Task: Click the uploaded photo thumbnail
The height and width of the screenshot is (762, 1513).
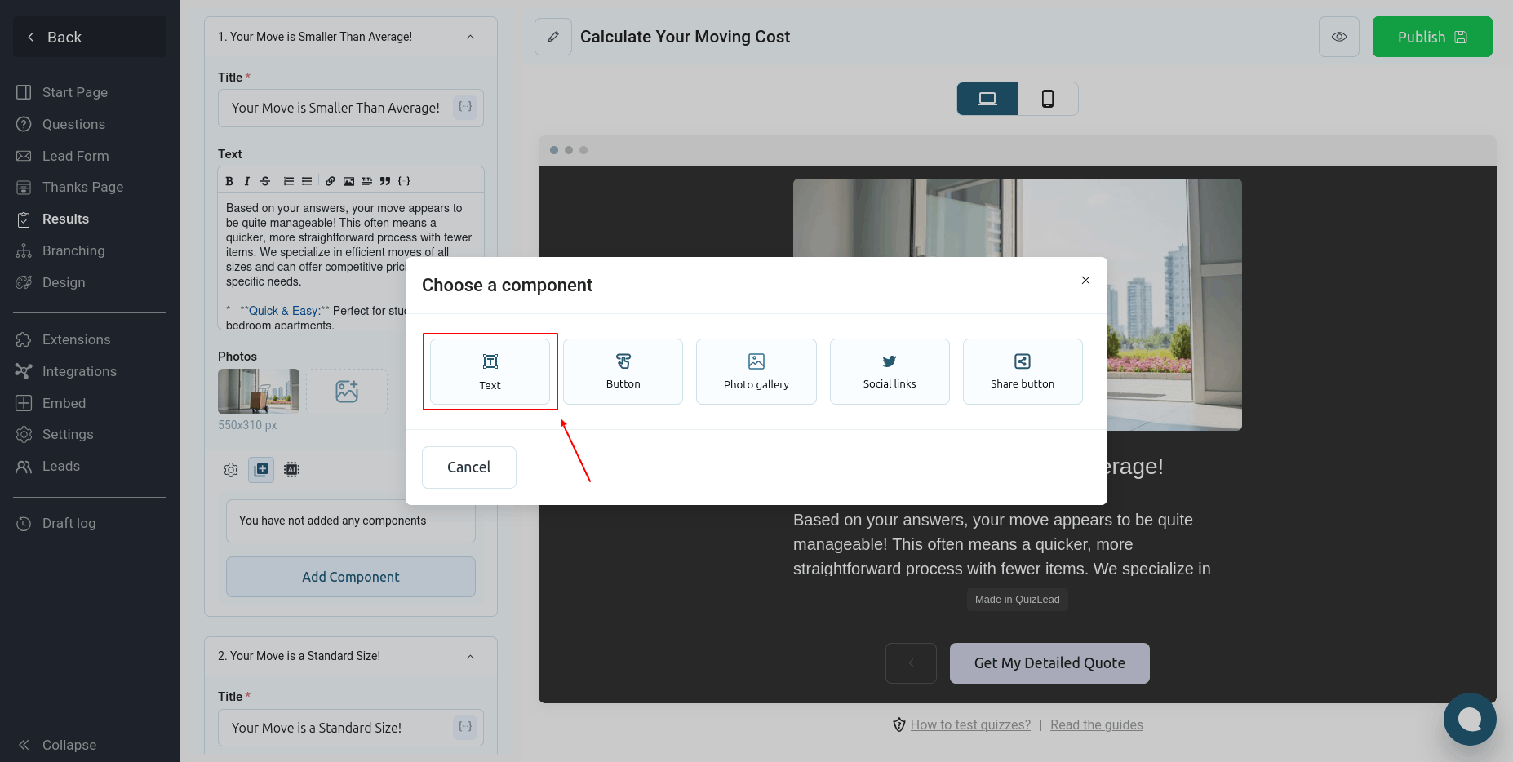Action: coord(259,392)
